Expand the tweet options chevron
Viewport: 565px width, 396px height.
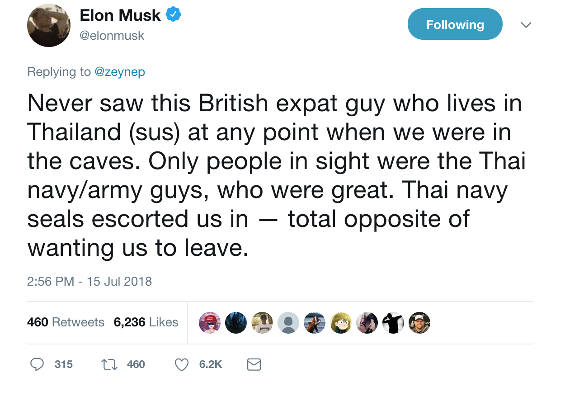[x=525, y=25]
